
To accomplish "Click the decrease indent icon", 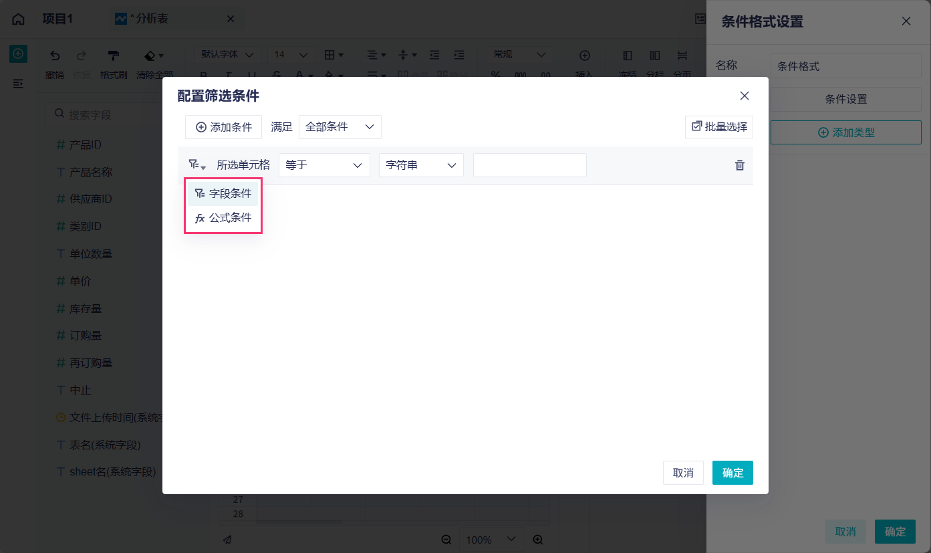I will [x=434, y=55].
